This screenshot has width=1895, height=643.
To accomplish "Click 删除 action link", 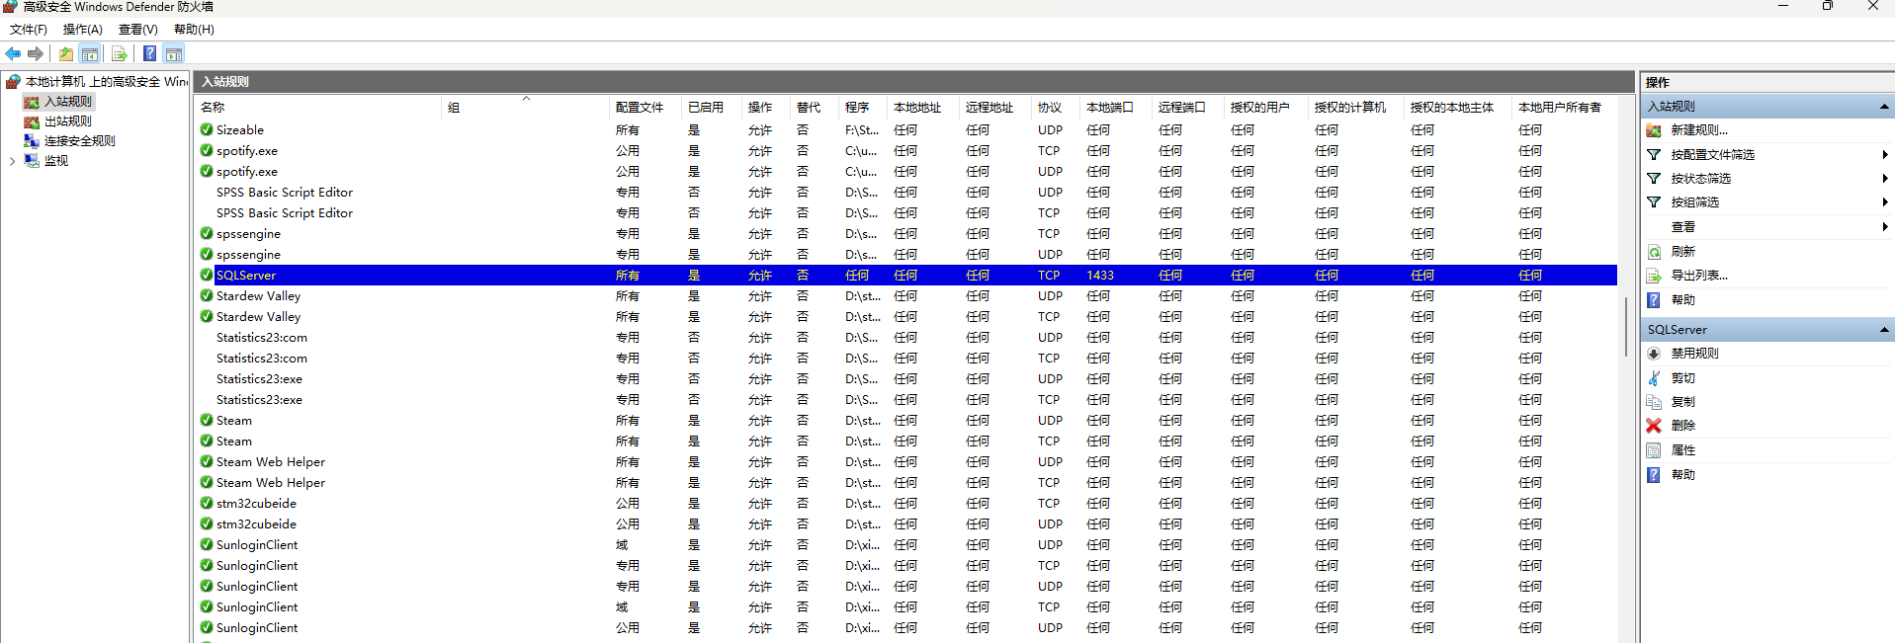I will click(1683, 426).
